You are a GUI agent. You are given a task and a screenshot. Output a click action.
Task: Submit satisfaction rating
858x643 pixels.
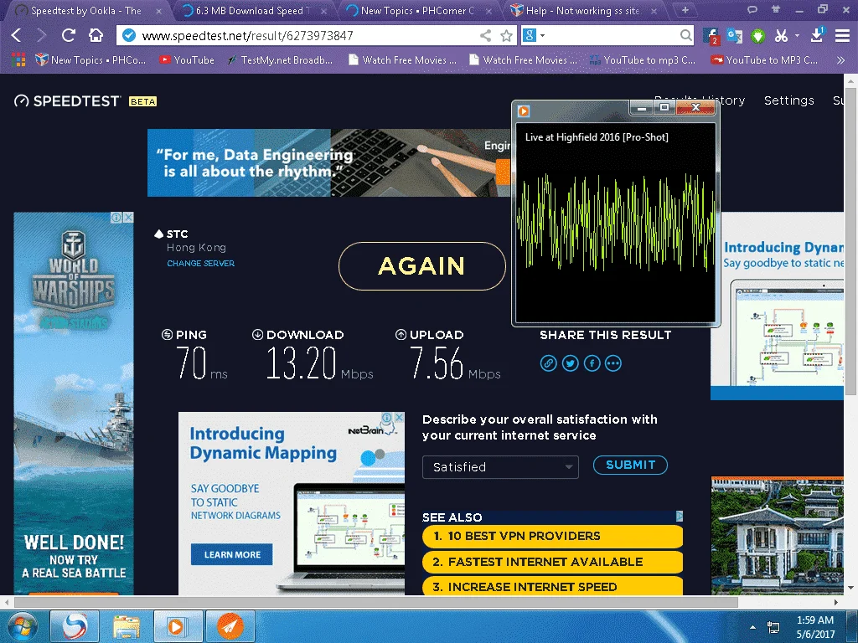coord(630,465)
